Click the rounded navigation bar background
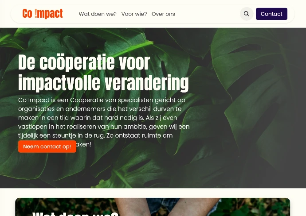The image size is (306, 216). (207, 14)
